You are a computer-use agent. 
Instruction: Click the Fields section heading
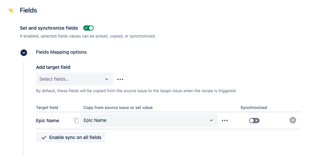pyautogui.click(x=28, y=10)
